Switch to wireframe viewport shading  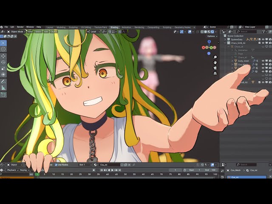point(202,32)
